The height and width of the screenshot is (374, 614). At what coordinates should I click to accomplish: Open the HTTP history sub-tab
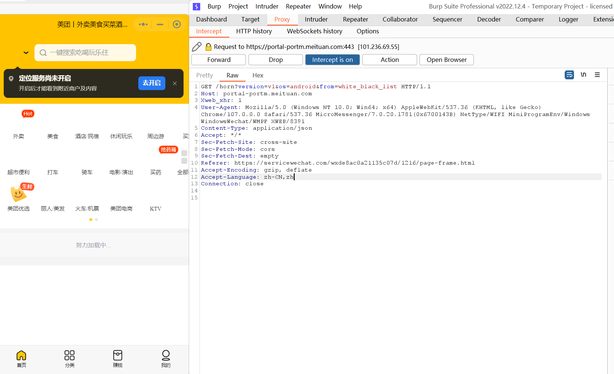[254, 31]
